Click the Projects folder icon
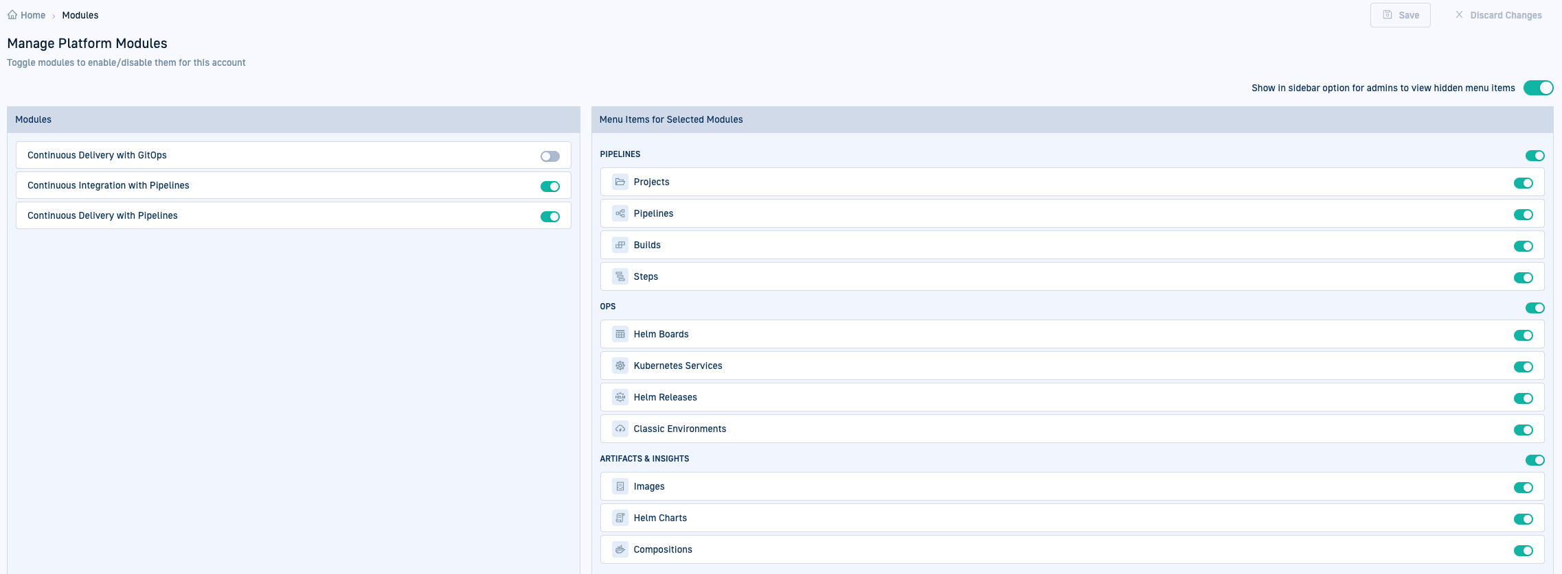 pyautogui.click(x=620, y=182)
